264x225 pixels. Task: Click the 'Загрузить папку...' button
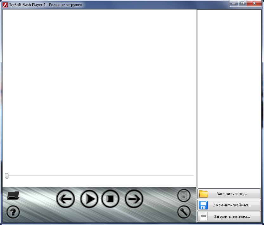click(229, 194)
